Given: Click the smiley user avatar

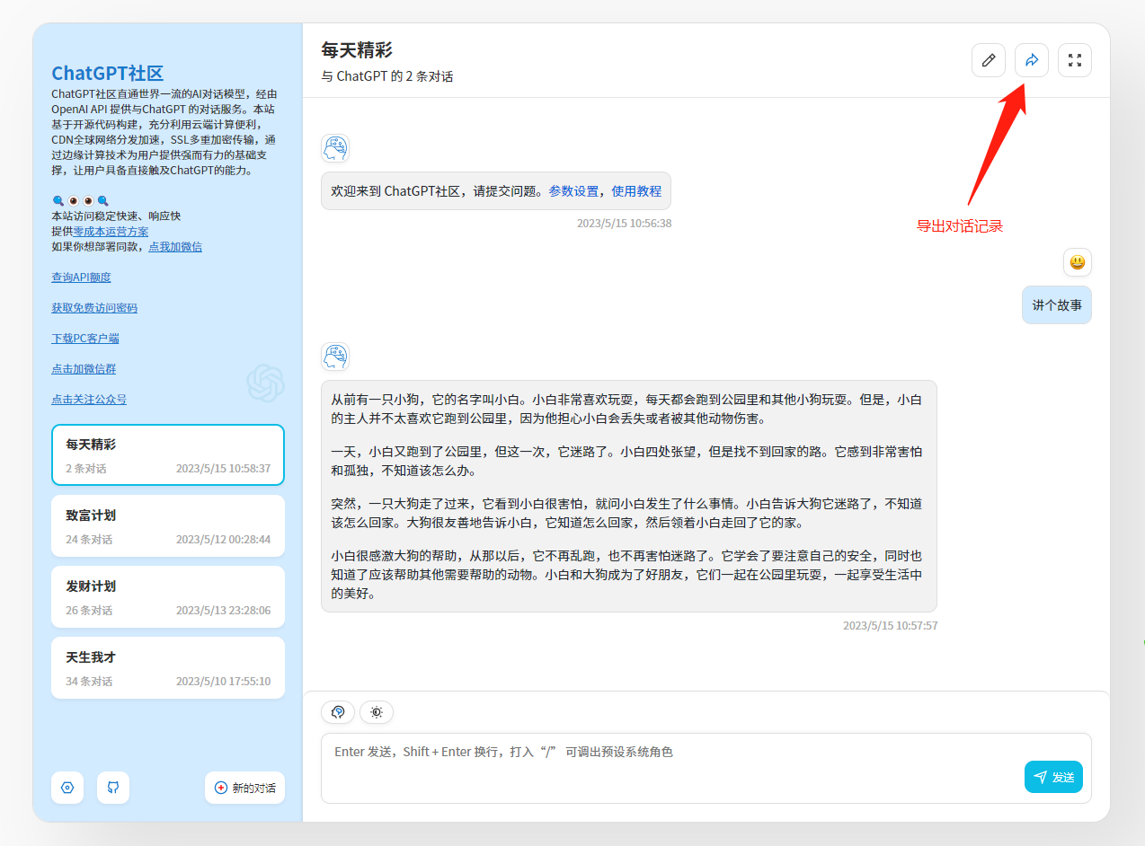Looking at the screenshot, I should [x=1078, y=262].
